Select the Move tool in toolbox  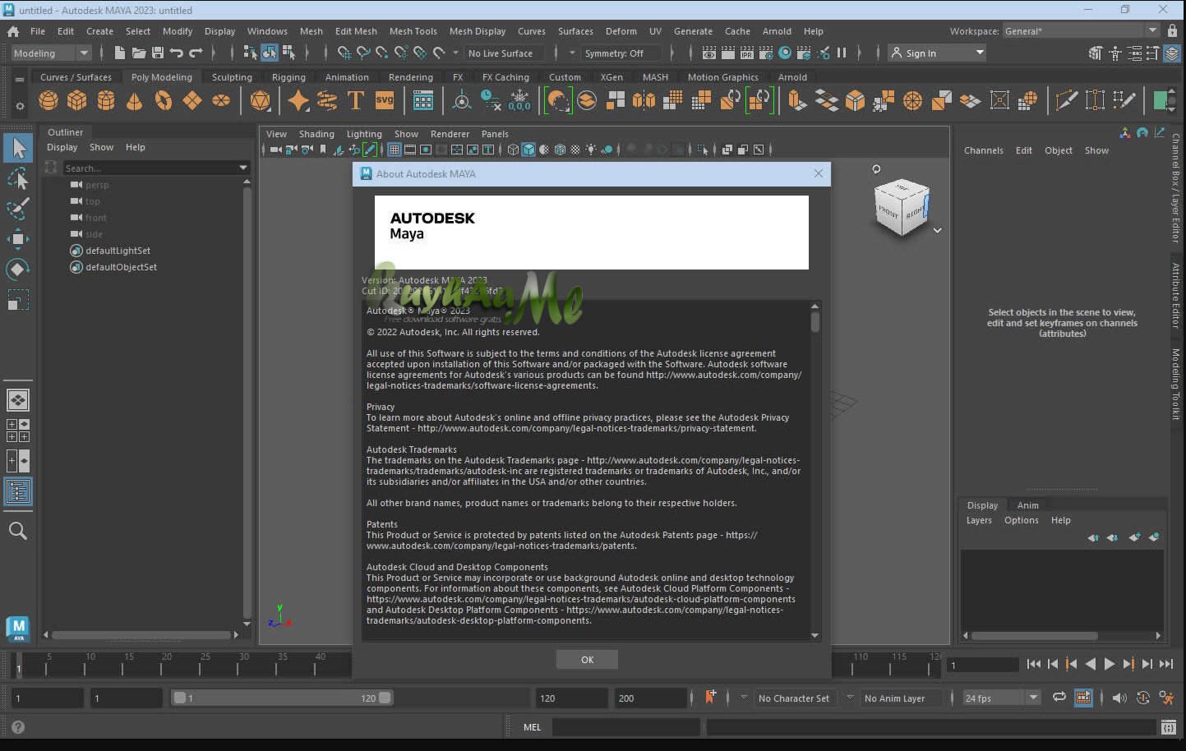(x=18, y=239)
